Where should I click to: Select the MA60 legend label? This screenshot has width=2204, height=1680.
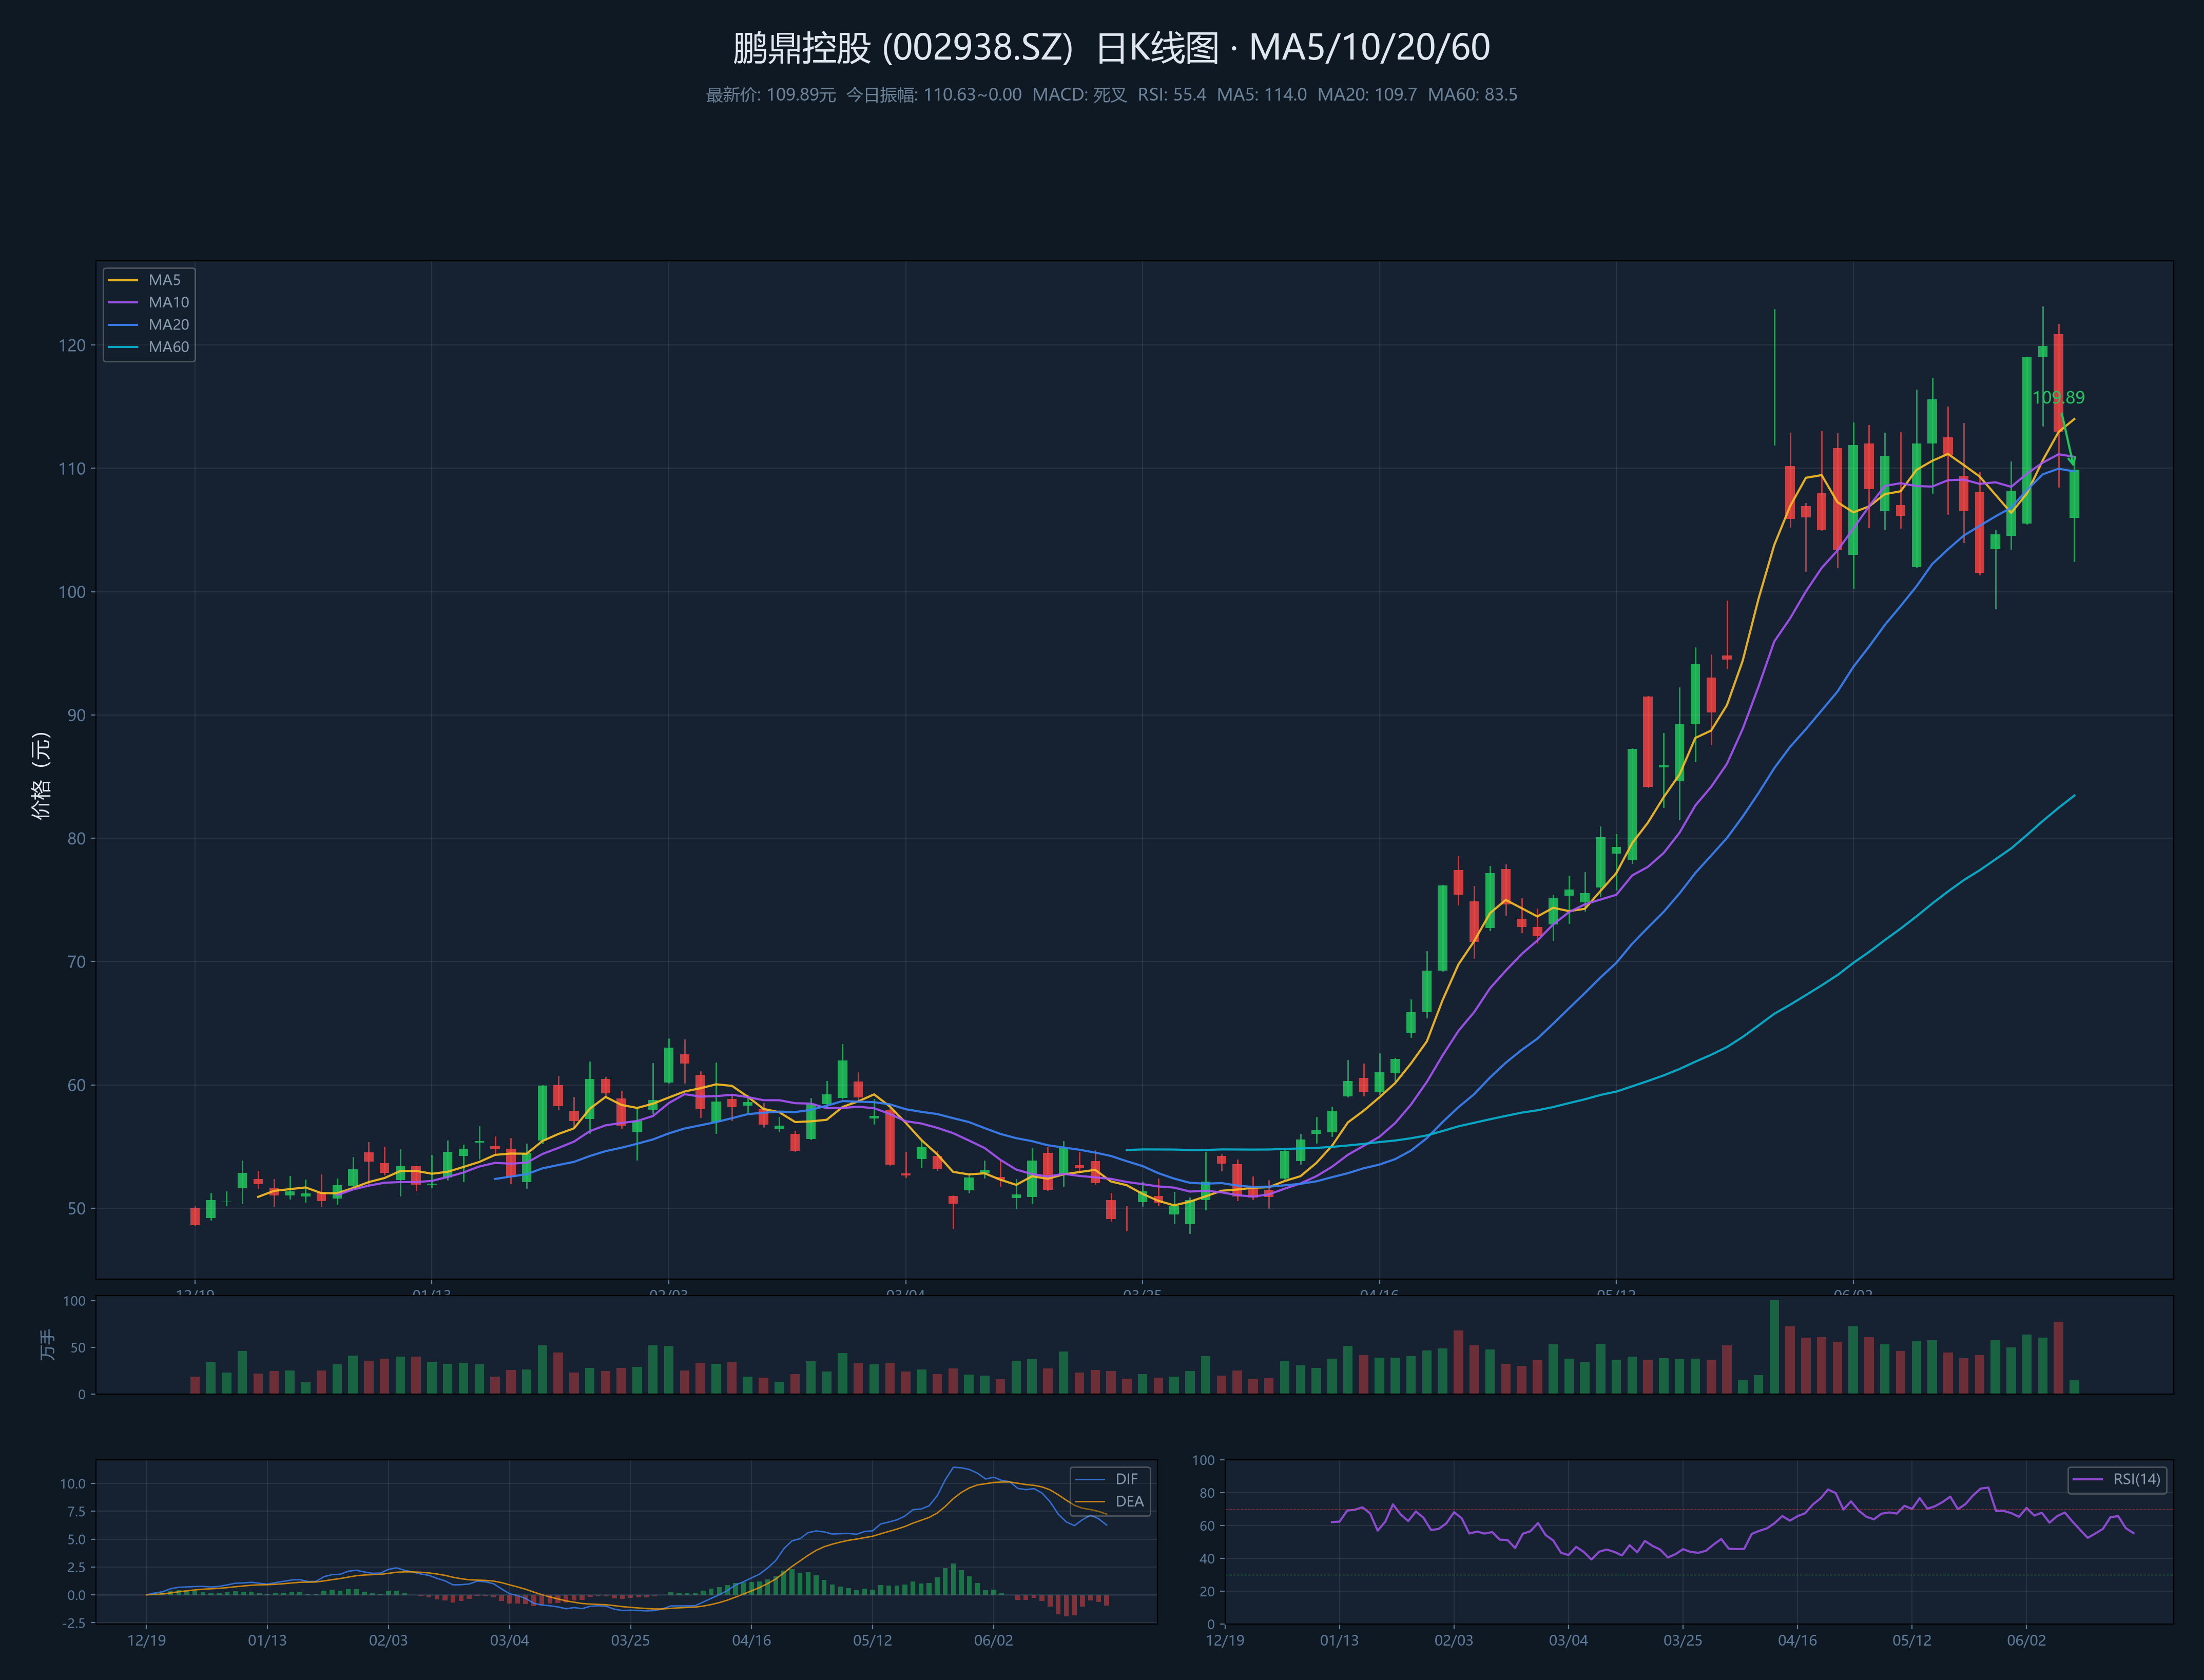169,347
